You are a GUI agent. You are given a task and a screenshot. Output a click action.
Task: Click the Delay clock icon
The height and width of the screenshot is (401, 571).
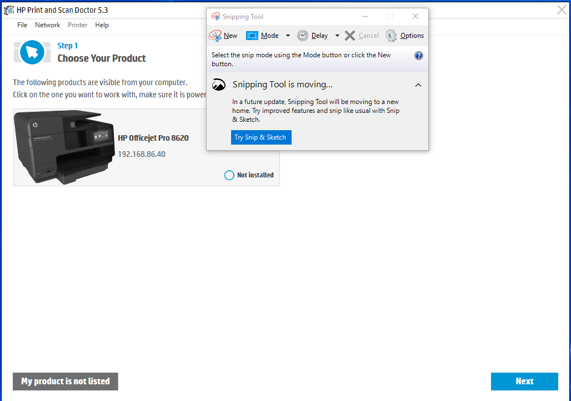pyautogui.click(x=303, y=36)
